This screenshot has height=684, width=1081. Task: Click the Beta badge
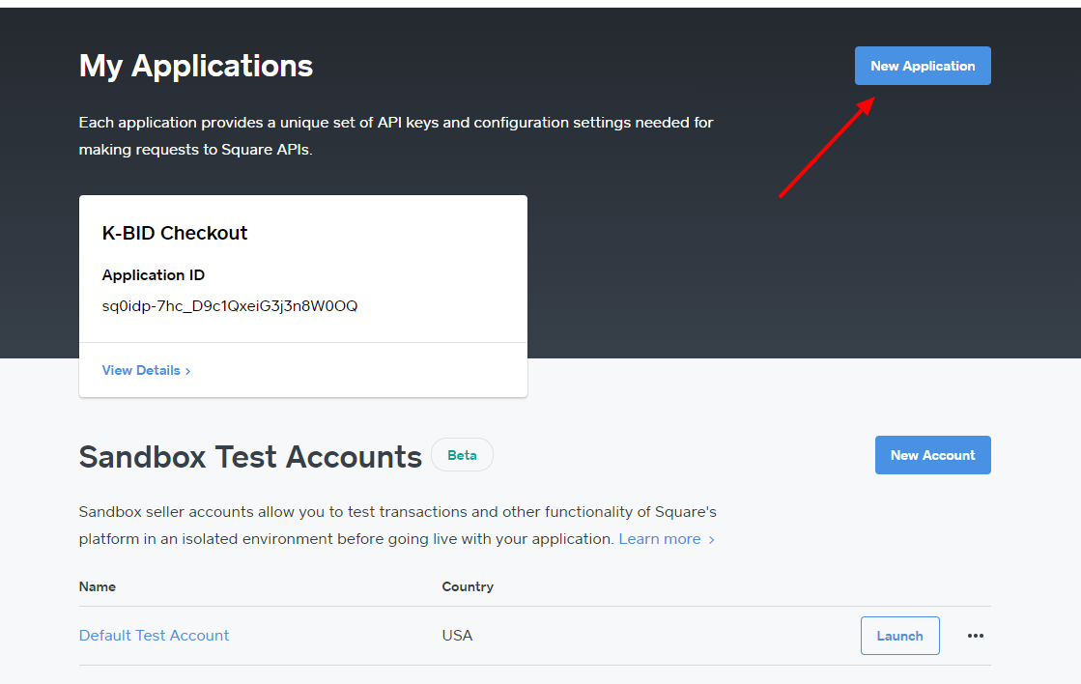tap(462, 455)
